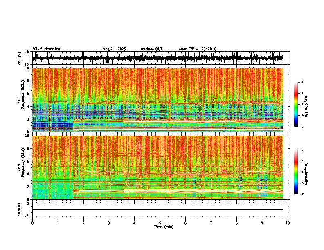
Task: Click the "-7" label on ch.1 color bar
Action: click(301, 127)
